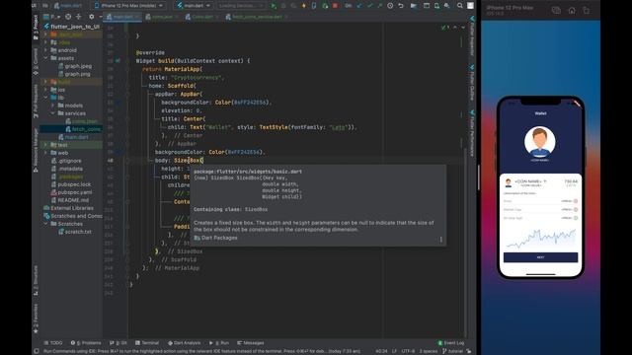This screenshot has height=355, width=632.
Task: Click the LF line separator in status bar
Action: tap(394, 351)
